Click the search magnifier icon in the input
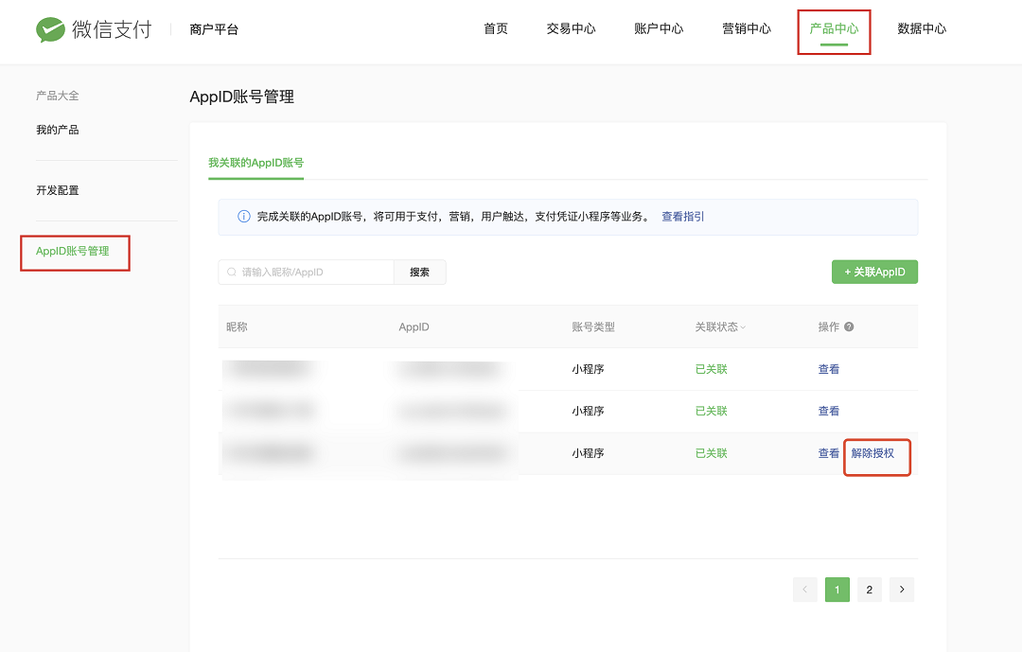Viewport: 1022px width, 652px height. (232, 272)
